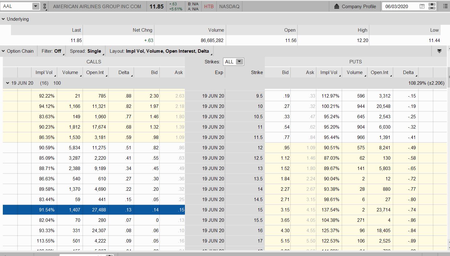Collapse the Underlying section
Viewport: 450px width, 256px height.
(x=3, y=19)
